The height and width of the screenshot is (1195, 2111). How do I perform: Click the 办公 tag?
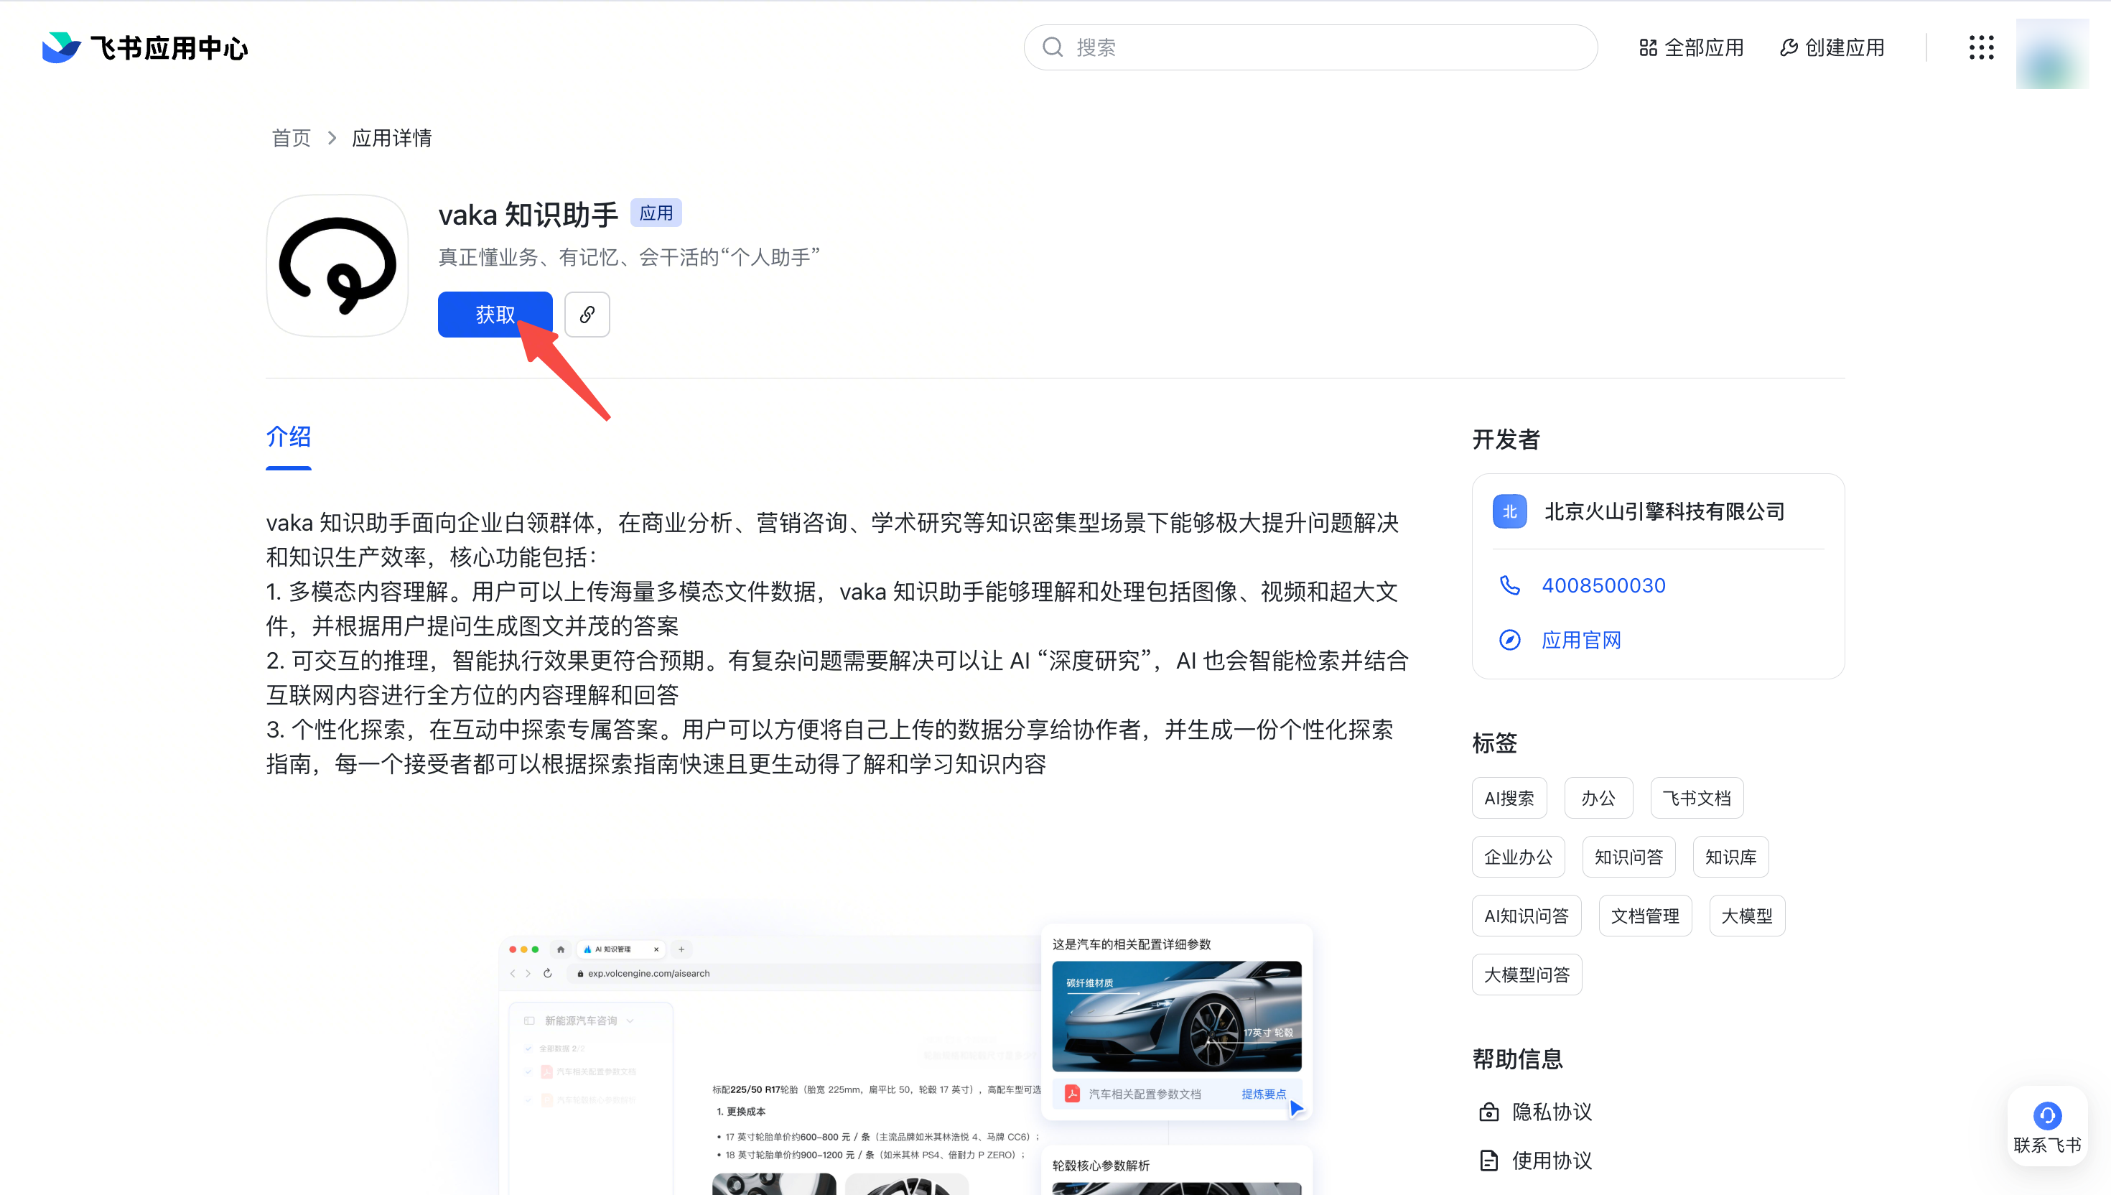(x=1598, y=798)
